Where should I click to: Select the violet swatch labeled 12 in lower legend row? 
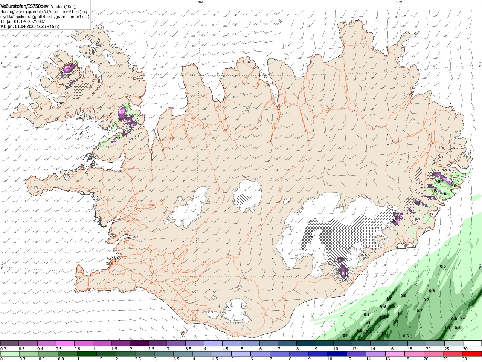point(356,354)
